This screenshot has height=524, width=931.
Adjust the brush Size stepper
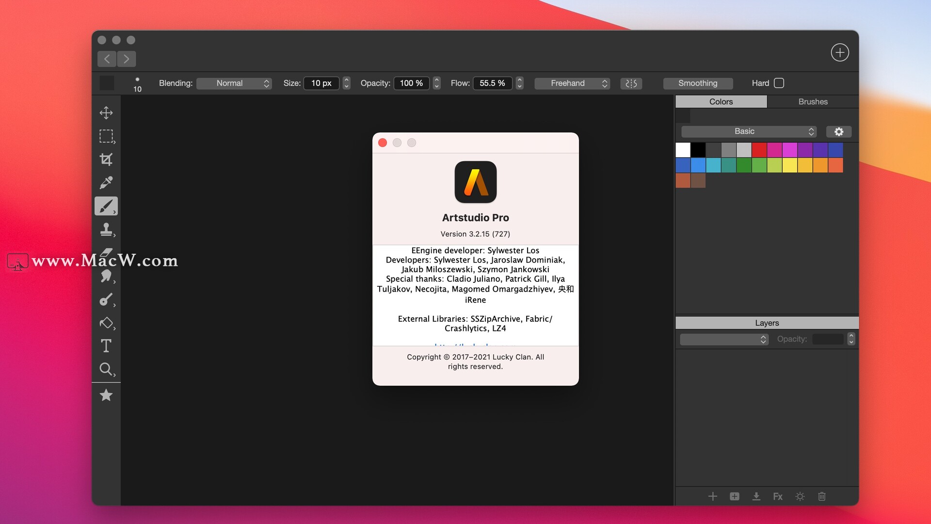pos(346,83)
